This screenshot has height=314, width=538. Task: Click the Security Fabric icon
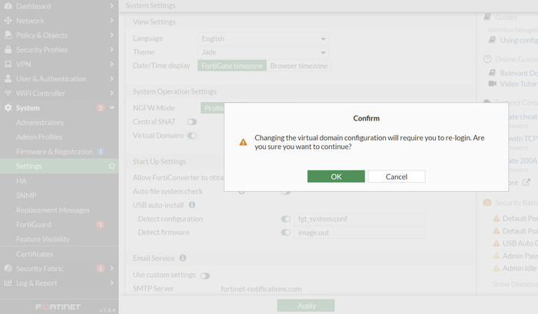click(x=8, y=269)
